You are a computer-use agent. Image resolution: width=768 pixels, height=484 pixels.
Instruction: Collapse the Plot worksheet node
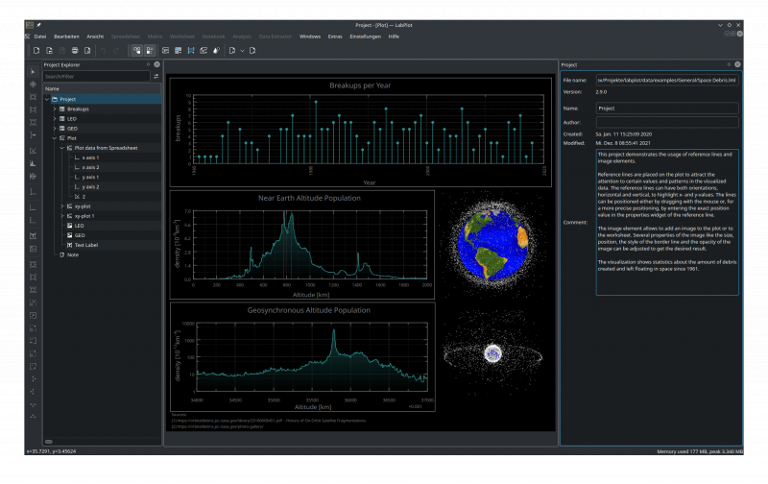[x=55, y=138]
